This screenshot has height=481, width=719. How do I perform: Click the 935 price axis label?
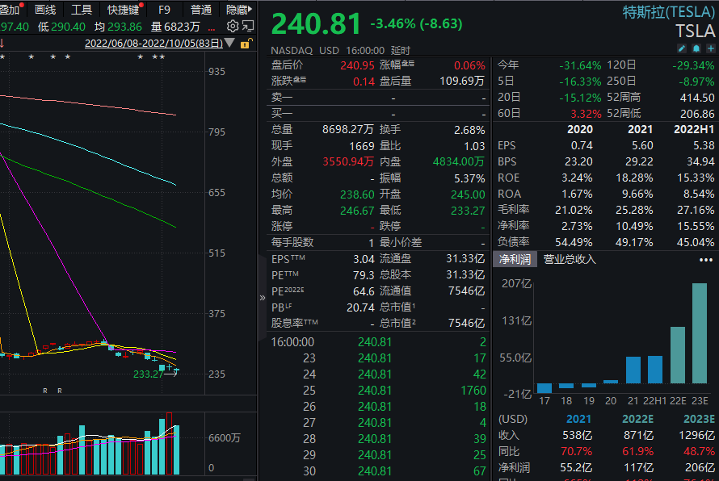pyautogui.click(x=217, y=72)
